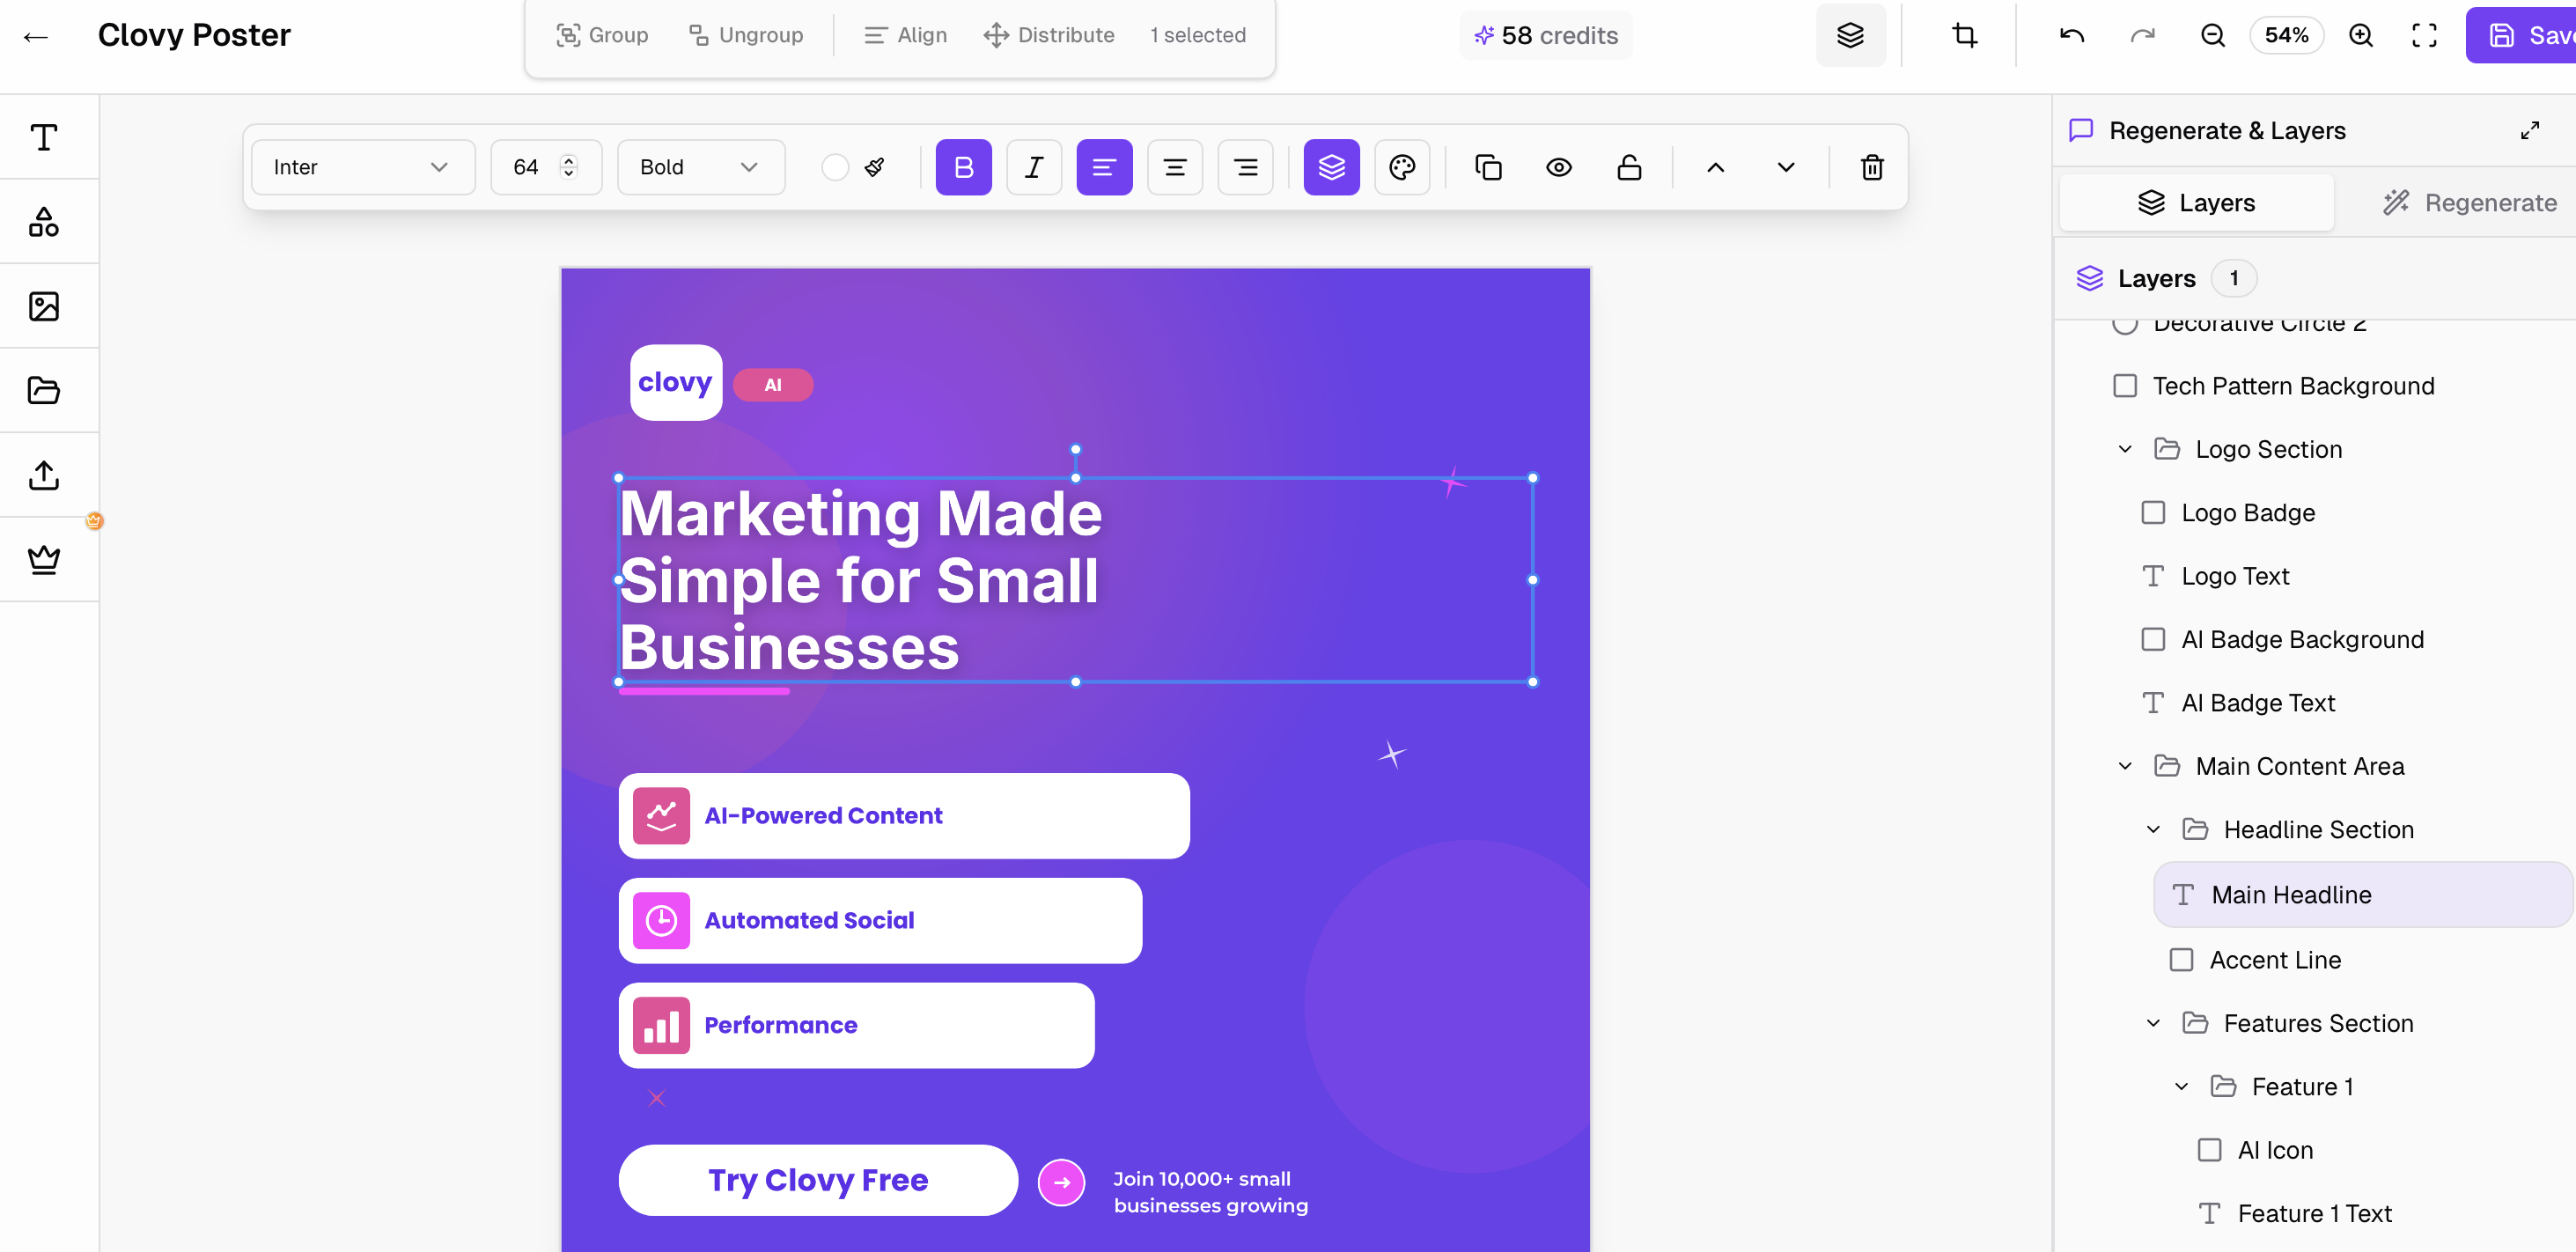Open the font weight dropdown showing Bold
Viewport: 2576px width, 1252px height.
[x=700, y=167]
